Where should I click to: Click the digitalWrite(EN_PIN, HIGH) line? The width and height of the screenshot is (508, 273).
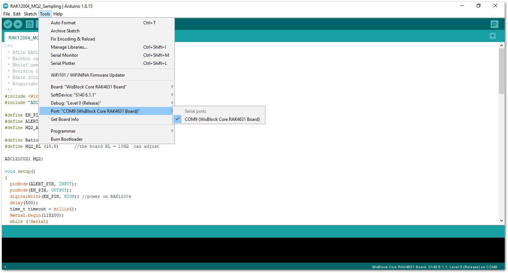click(70, 196)
